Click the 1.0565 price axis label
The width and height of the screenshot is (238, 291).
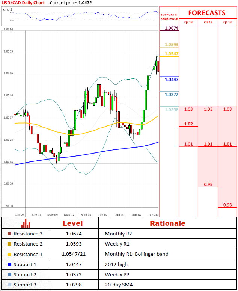(8, 51)
